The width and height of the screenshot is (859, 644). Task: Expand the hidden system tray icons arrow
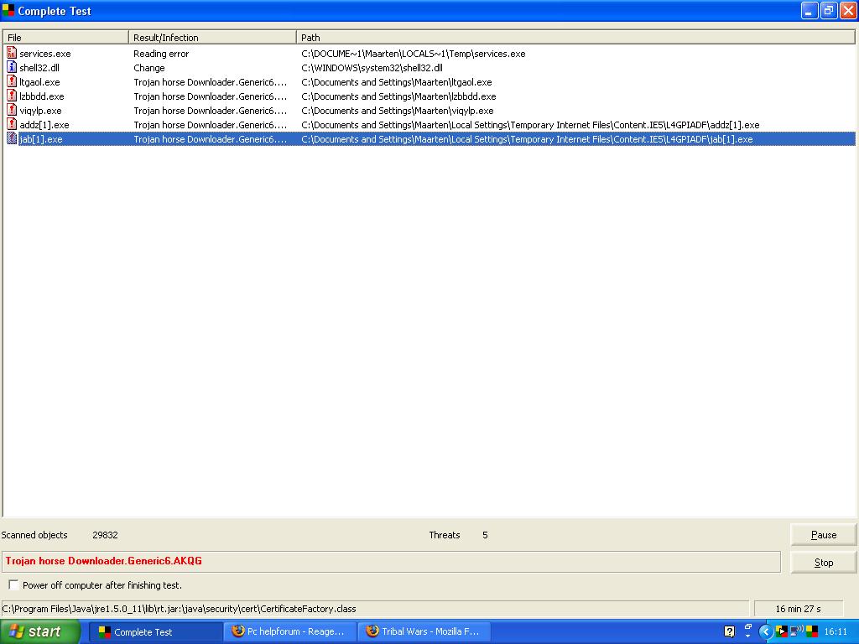(766, 631)
